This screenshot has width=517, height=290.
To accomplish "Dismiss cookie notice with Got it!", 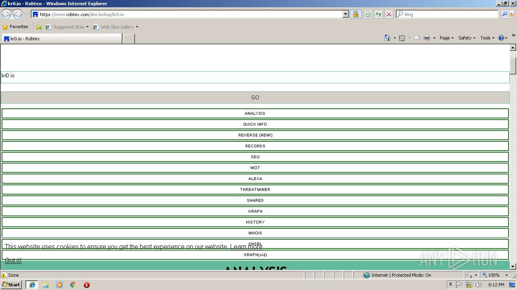I will pos(13,261).
